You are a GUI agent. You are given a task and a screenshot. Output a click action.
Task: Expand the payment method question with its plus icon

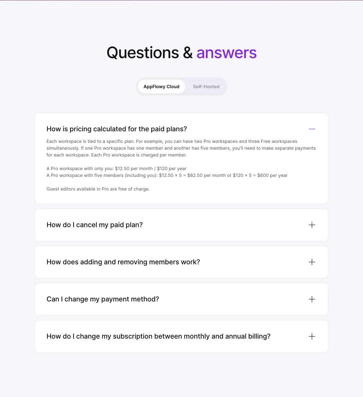click(312, 299)
